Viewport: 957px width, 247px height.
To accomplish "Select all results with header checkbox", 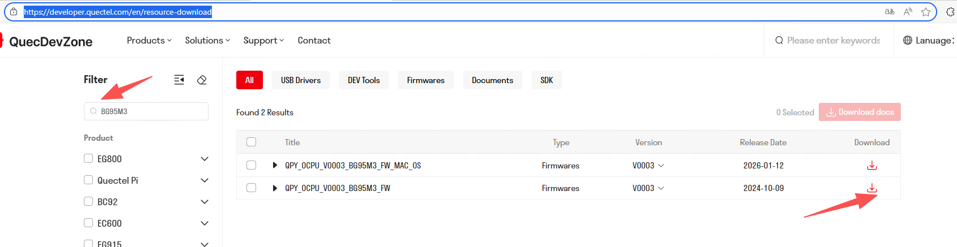I will [x=252, y=142].
